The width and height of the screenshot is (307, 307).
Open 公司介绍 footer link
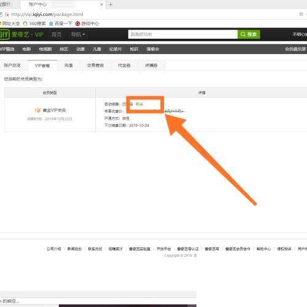tap(54, 249)
